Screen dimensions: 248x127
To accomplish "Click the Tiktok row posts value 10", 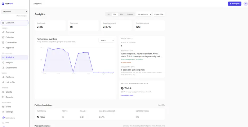I will [x=63, y=117].
